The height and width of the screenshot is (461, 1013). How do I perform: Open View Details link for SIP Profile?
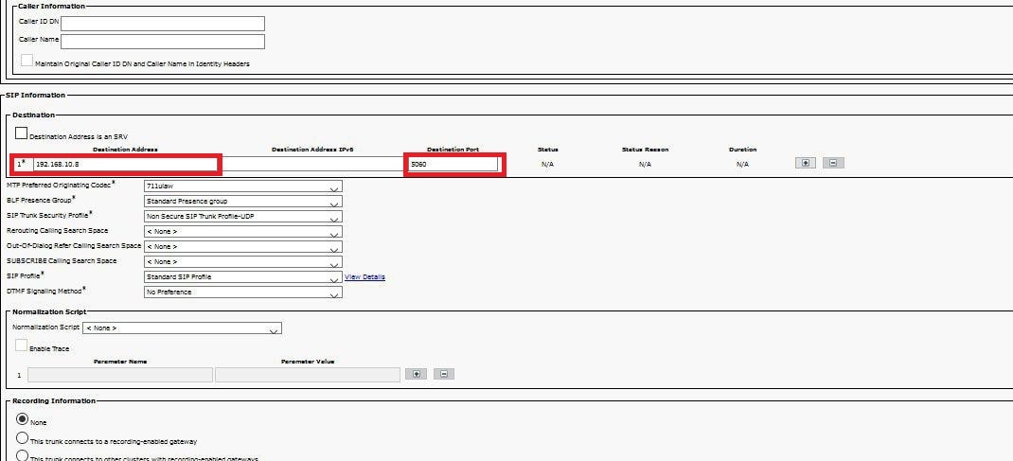click(365, 277)
